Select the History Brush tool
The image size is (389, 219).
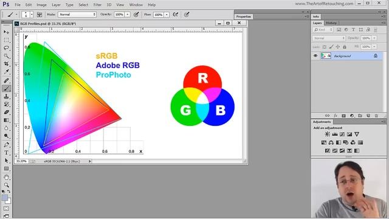(7, 104)
